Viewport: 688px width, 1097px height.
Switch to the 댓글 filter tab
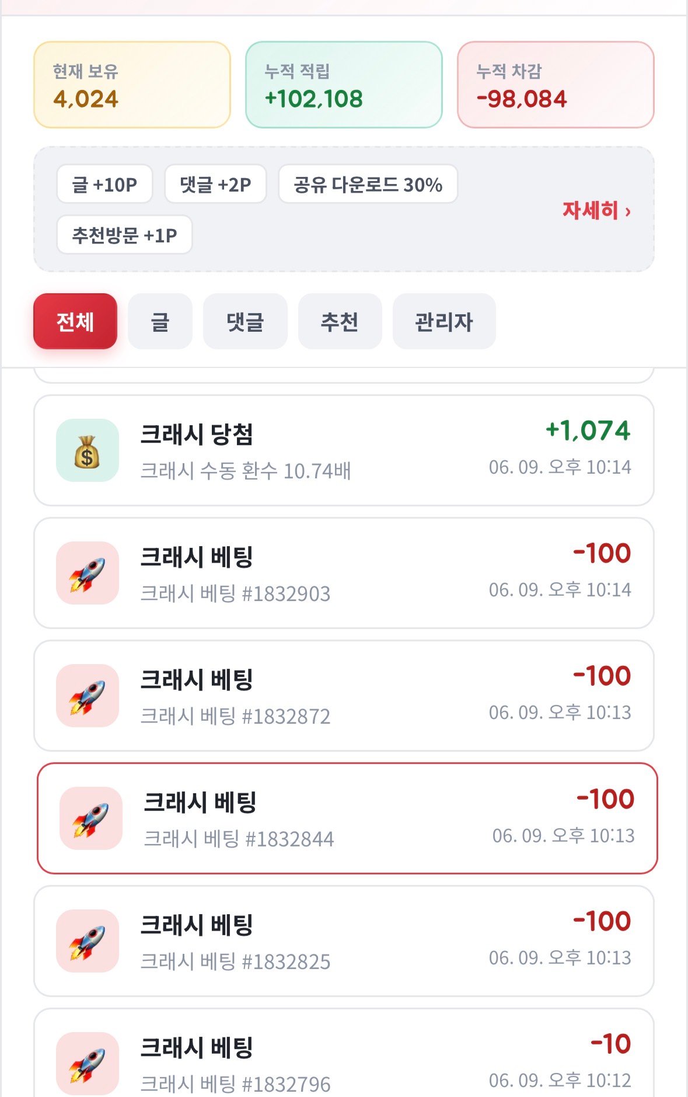point(245,321)
